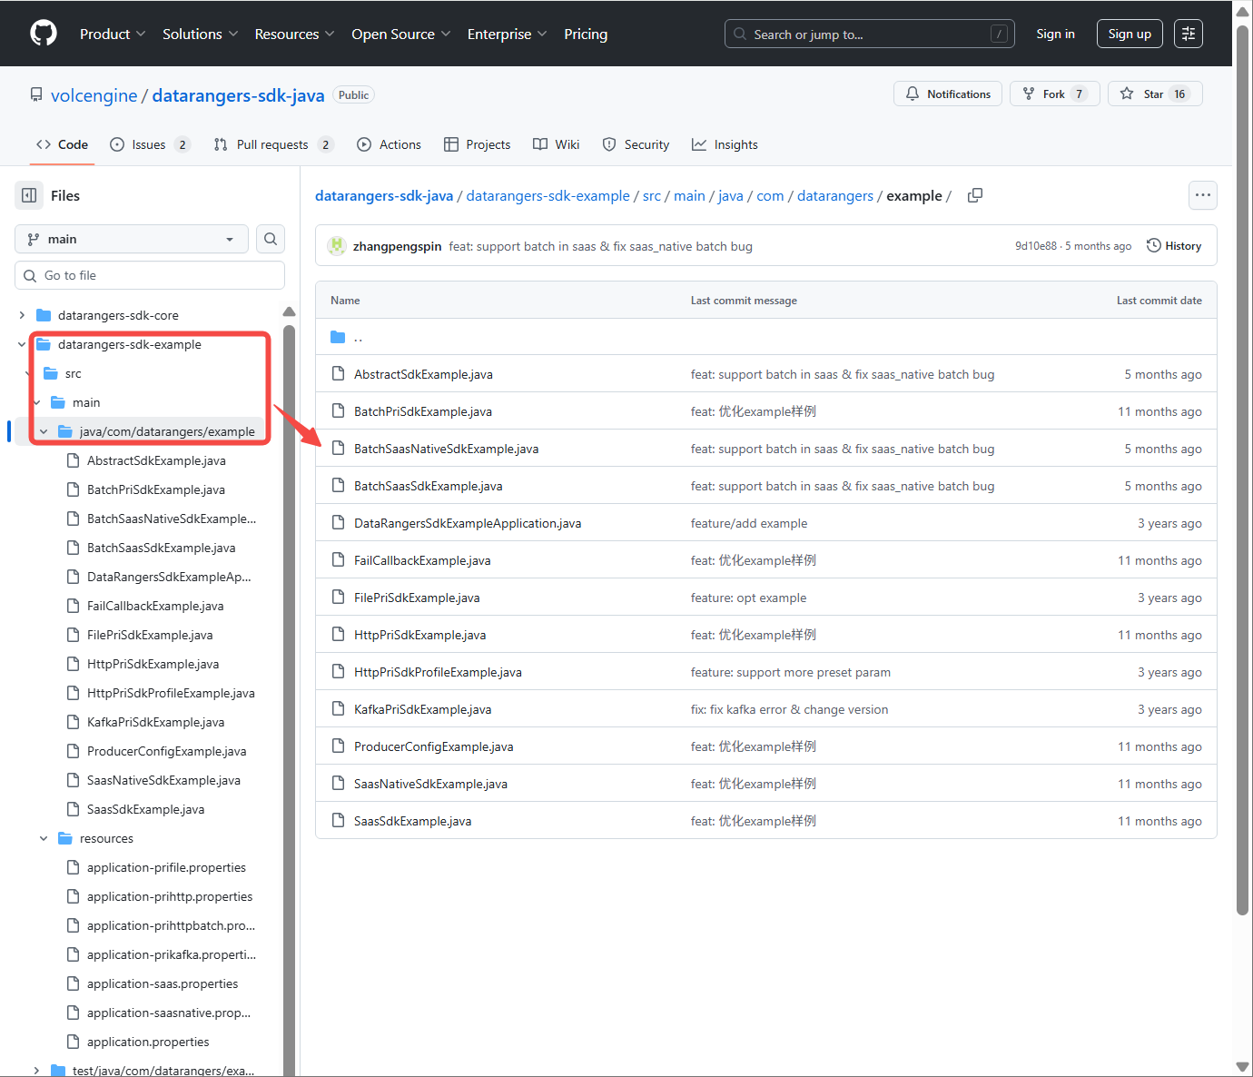Screen dimensions: 1253x1077
Task: Star the repository
Action: click(1155, 94)
